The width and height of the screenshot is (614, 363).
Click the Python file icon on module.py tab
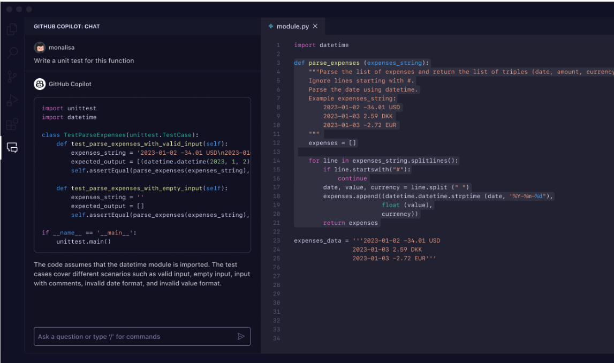271,26
